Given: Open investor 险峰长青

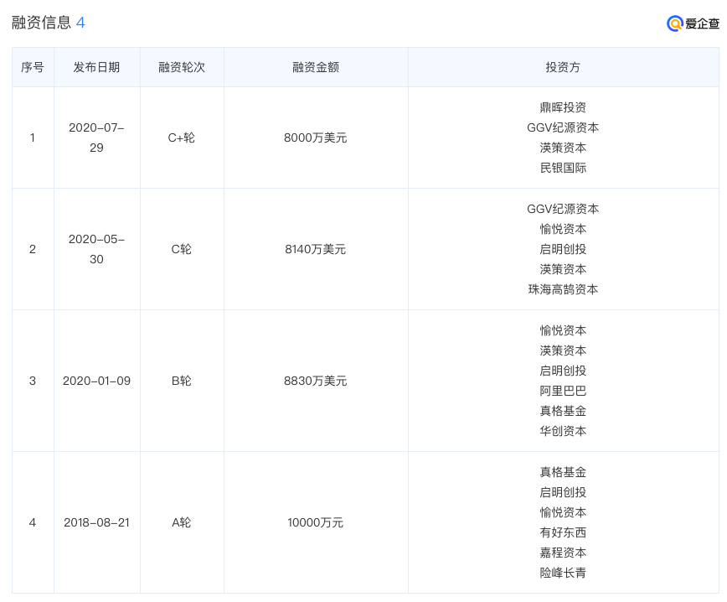Looking at the screenshot, I should (563, 573).
